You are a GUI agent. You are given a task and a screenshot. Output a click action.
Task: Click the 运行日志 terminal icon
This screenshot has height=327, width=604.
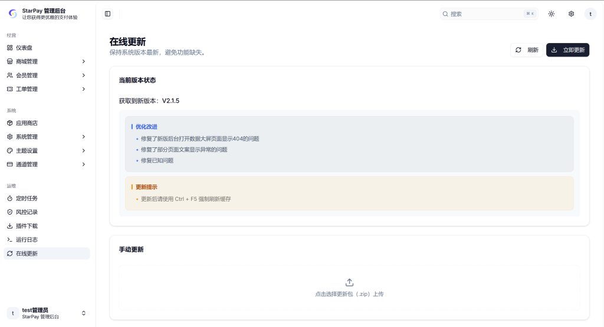(10, 240)
